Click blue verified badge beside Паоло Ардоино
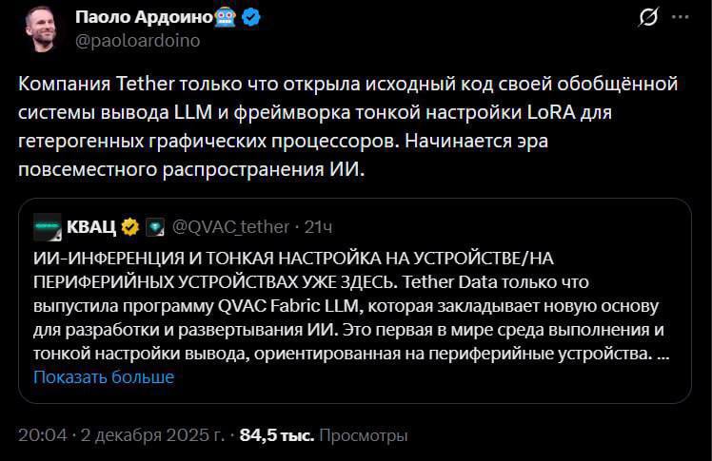The width and height of the screenshot is (712, 461). click(252, 17)
